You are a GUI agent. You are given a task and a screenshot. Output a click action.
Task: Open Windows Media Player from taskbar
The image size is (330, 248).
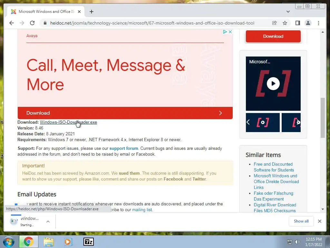(x=68, y=242)
